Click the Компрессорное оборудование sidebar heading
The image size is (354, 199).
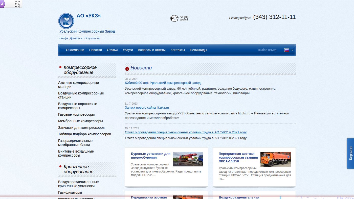tap(80, 70)
